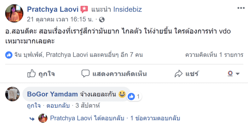Click the like count badge on the comment
The width and height of the screenshot is (248, 126).
[134, 96]
